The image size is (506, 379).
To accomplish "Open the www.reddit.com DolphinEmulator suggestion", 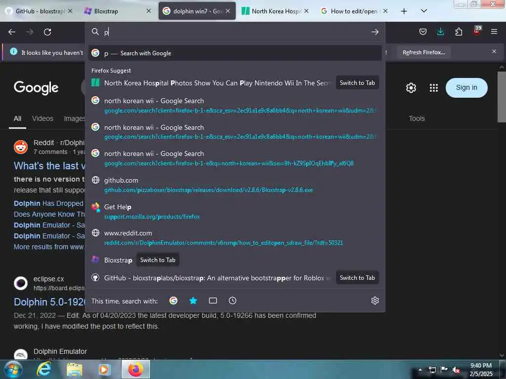I will (x=235, y=238).
